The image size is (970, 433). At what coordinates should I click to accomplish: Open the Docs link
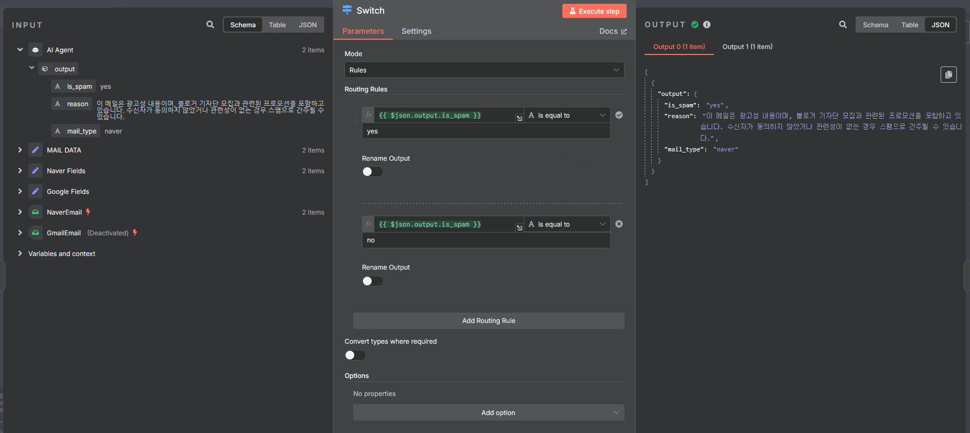613,31
